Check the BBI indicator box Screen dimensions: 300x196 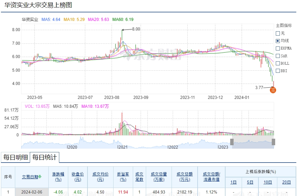(x=278, y=71)
